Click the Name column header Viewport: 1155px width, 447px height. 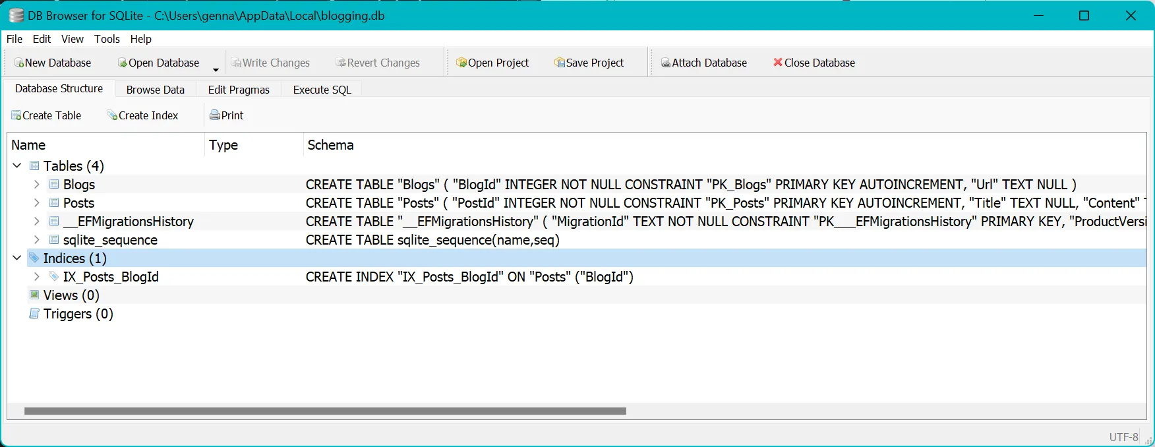105,145
